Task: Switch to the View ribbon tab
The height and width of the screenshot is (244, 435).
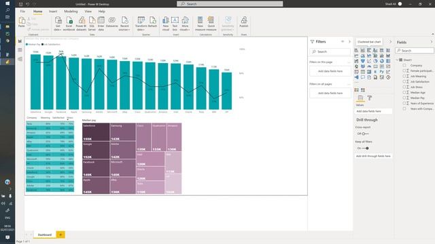Action: (x=88, y=12)
